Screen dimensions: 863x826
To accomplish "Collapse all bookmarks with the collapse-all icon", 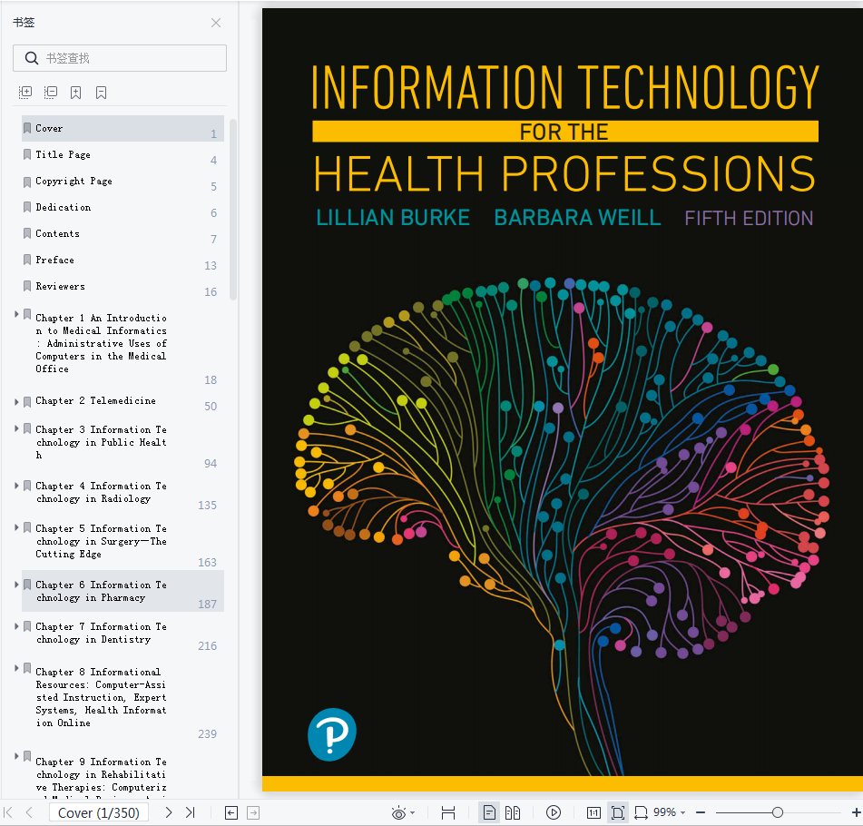I will coord(51,93).
